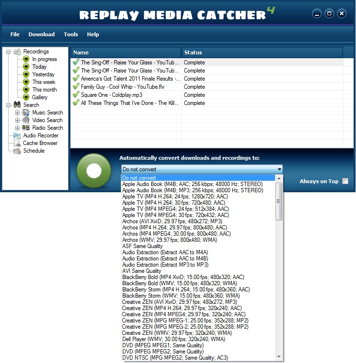
Task: Click the Music Search disc icon
Action: 26,113
